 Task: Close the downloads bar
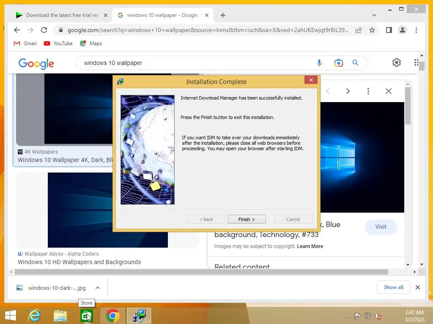[417, 287]
